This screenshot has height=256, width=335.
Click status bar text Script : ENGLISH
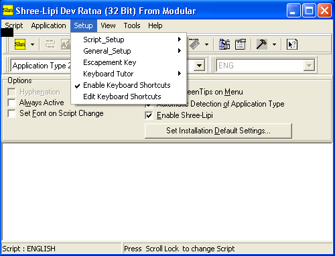coord(29,249)
